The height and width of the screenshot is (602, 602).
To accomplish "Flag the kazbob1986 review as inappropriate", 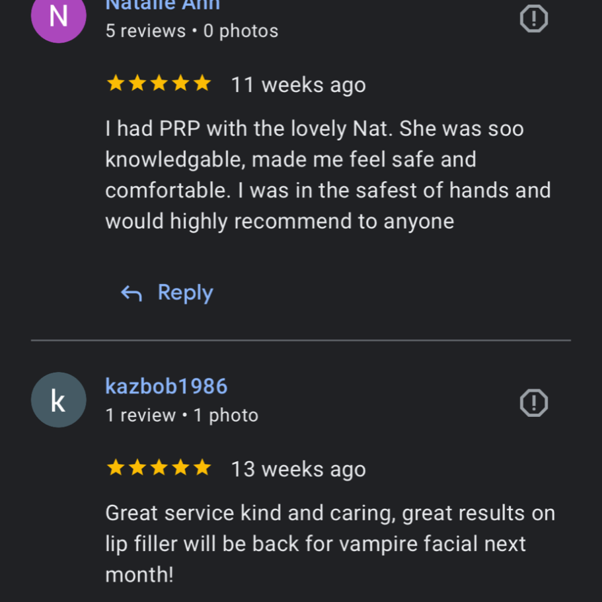I will coord(533,402).
